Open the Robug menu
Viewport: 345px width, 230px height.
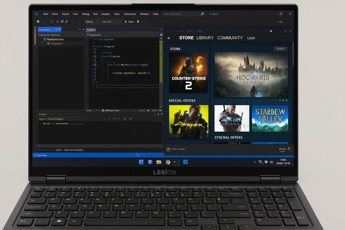click(86, 14)
